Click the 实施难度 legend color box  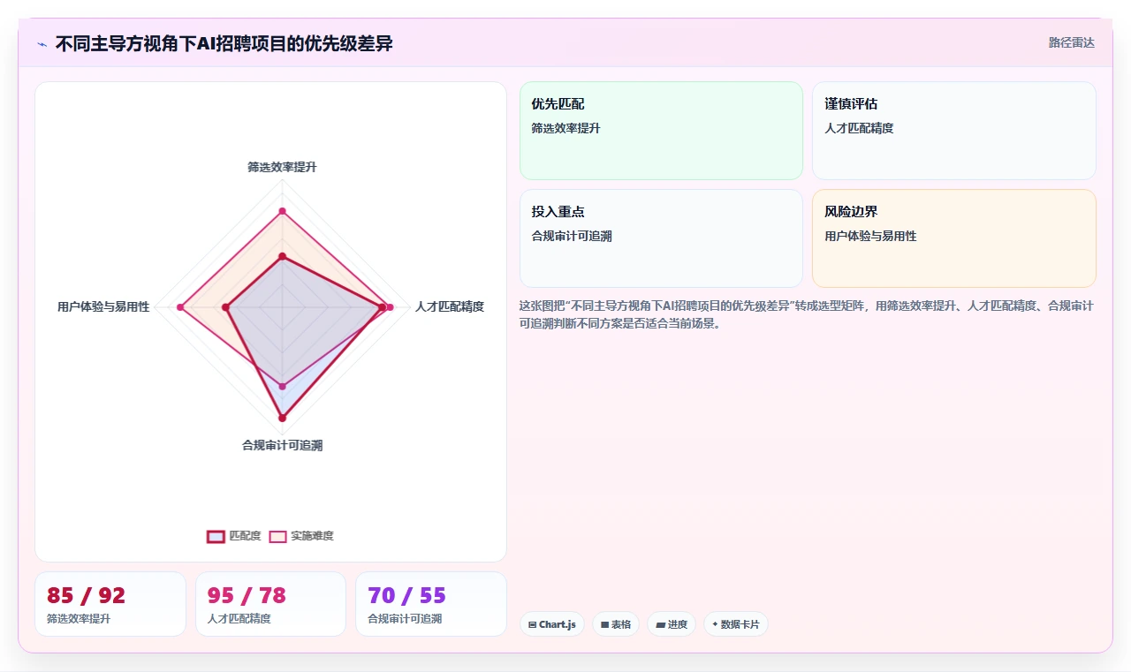pos(277,536)
